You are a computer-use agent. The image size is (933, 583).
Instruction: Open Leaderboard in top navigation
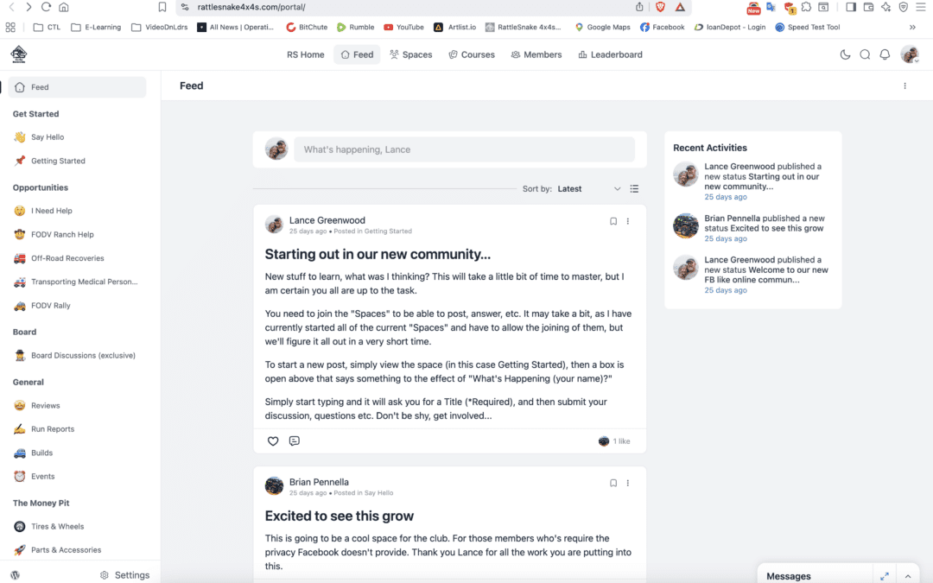click(611, 54)
